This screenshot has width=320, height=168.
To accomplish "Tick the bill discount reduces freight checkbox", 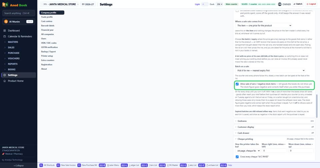I will click(x=237, y=11).
